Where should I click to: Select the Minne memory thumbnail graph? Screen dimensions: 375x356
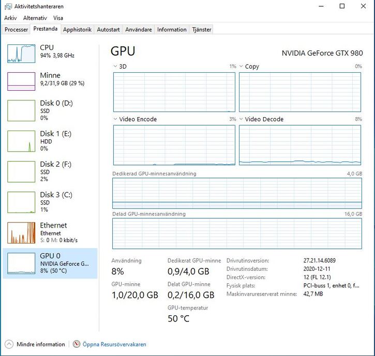tap(21, 82)
